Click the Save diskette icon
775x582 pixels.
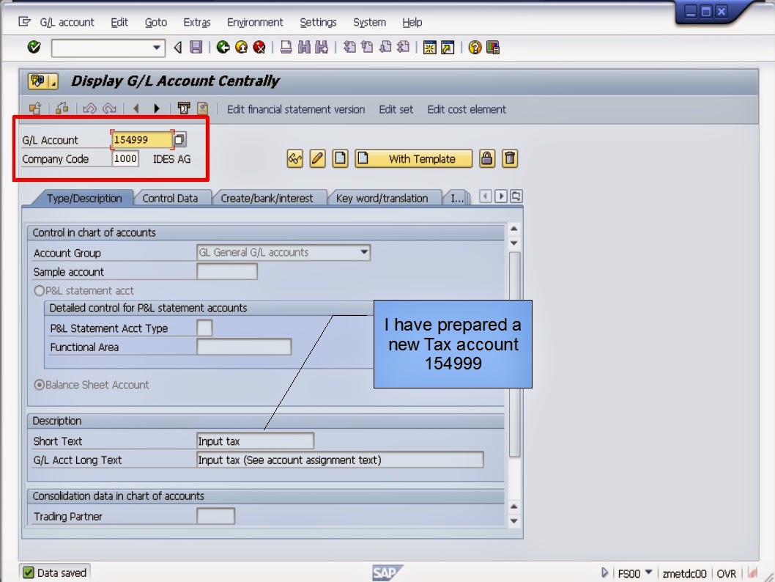tap(196, 48)
